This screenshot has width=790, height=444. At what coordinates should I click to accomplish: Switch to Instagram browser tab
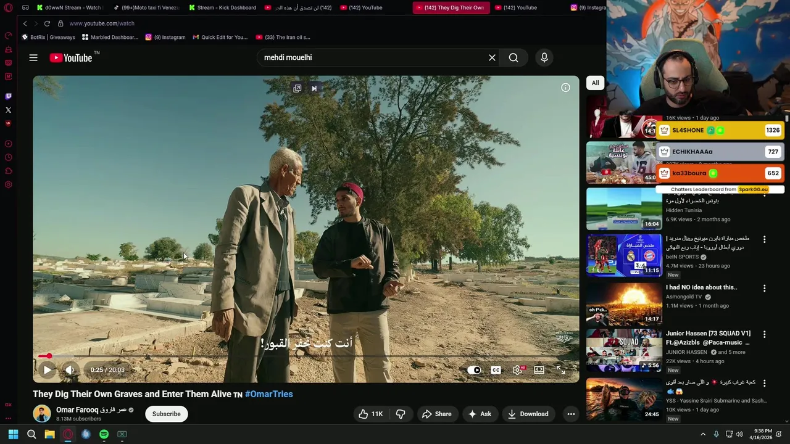click(x=588, y=7)
